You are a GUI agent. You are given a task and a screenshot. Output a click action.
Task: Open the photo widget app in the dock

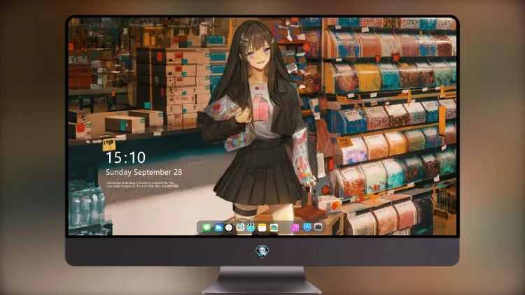(274, 227)
